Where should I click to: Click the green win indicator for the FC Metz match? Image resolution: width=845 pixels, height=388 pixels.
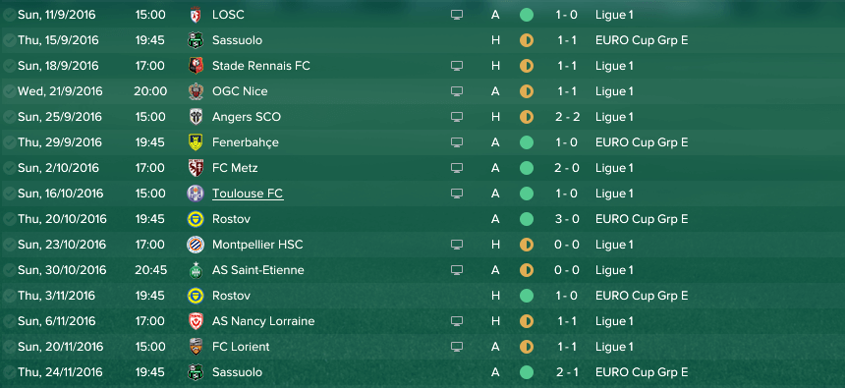coord(527,168)
